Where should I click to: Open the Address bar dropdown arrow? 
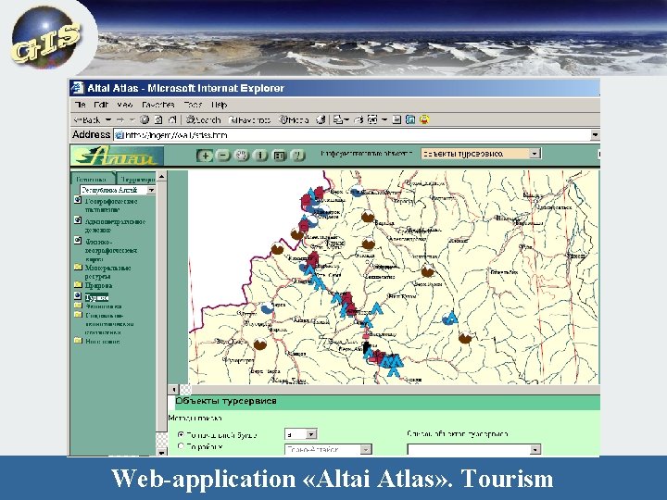click(595, 135)
